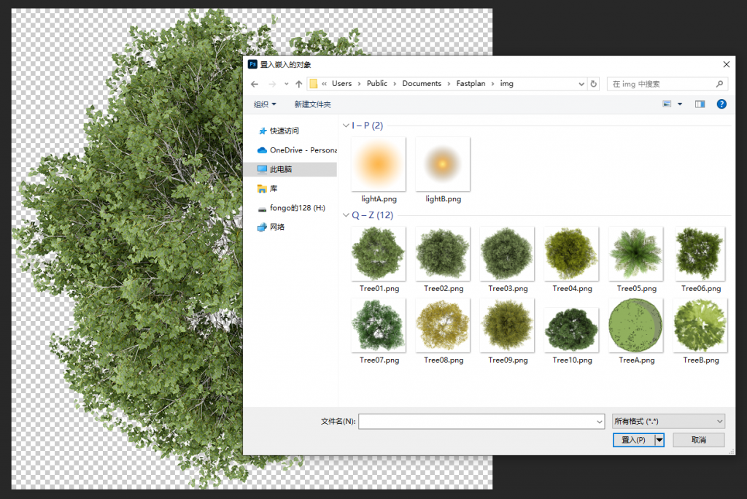Select 此电脑 in the navigation pane

(290, 169)
